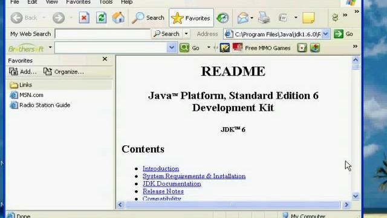Follow the JDK Documentation link
387x218 pixels.
coord(172,184)
